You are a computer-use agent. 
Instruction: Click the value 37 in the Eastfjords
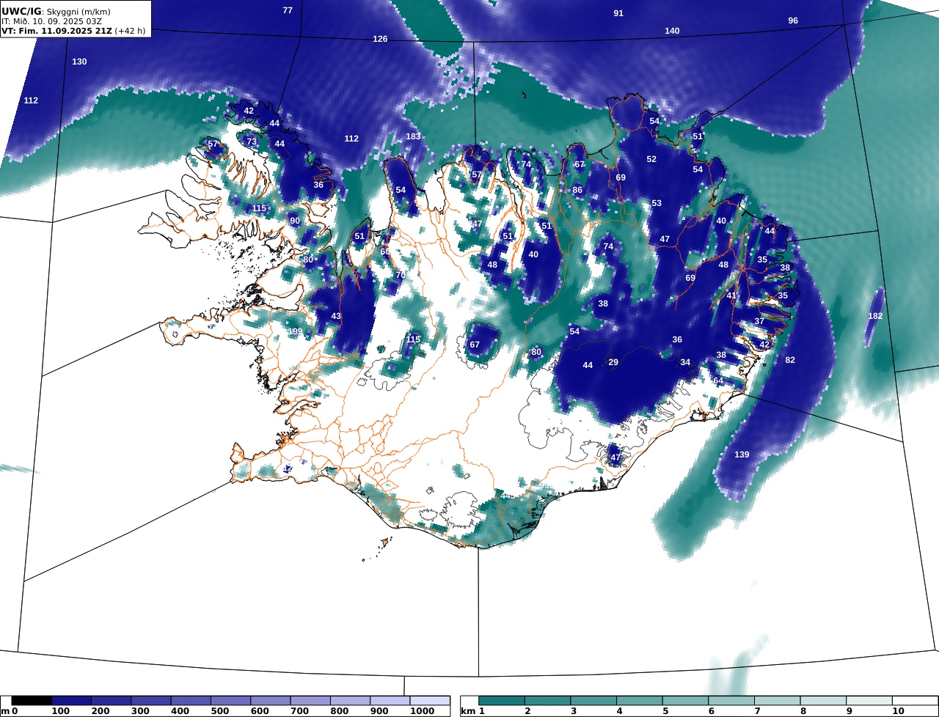pyautogui.click(x=759, y=321)
